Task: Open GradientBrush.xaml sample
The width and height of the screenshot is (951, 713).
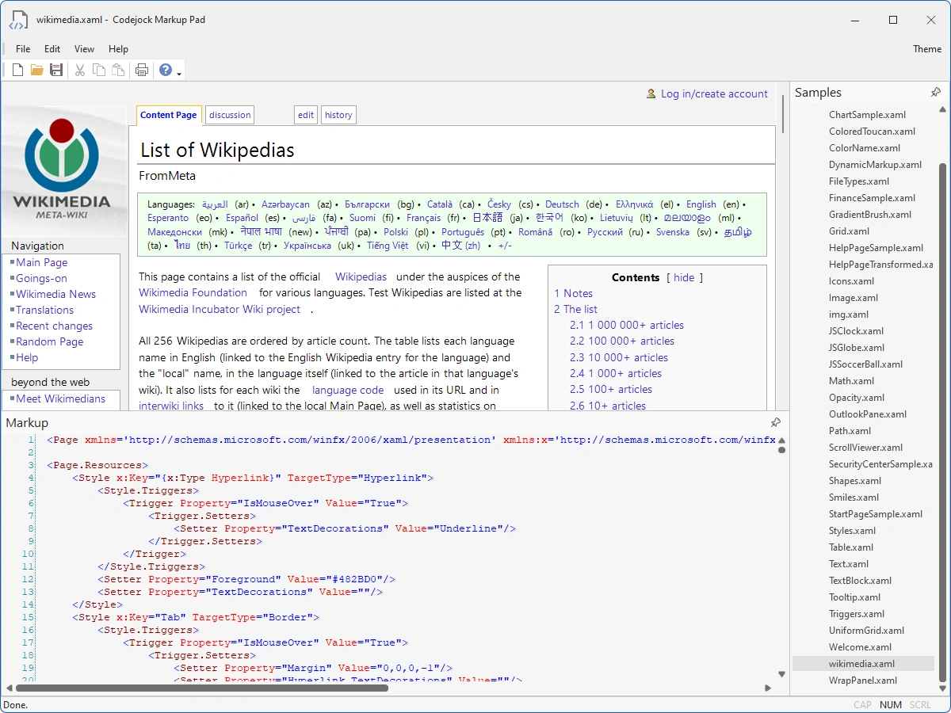Action: (870, 215)
